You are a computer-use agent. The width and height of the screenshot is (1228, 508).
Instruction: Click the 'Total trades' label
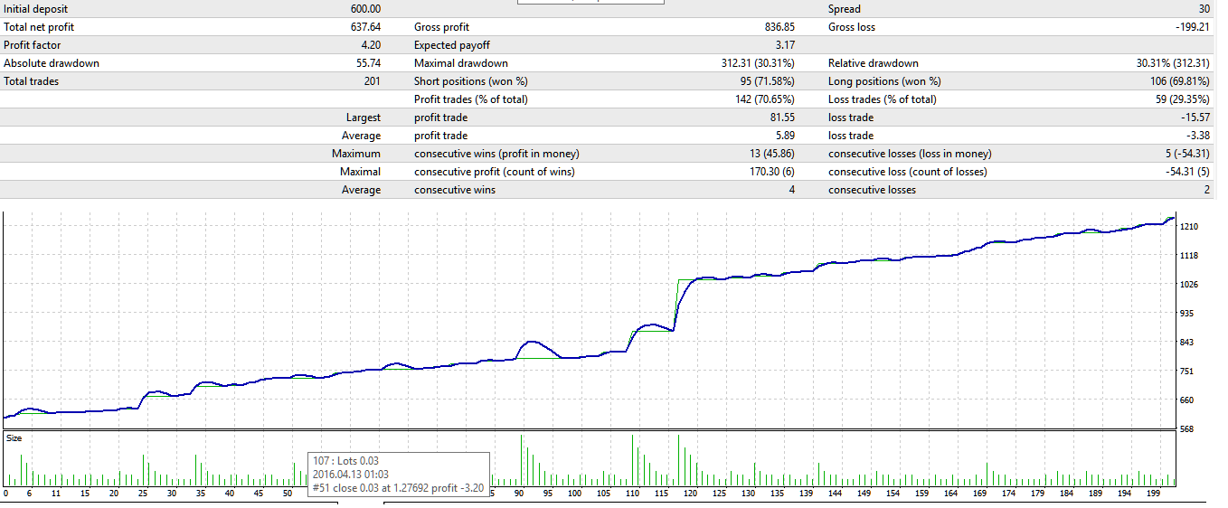point(32,81)
